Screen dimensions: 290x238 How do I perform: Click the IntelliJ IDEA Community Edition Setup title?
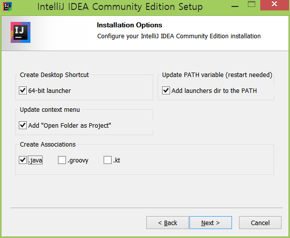click(120, 7)
